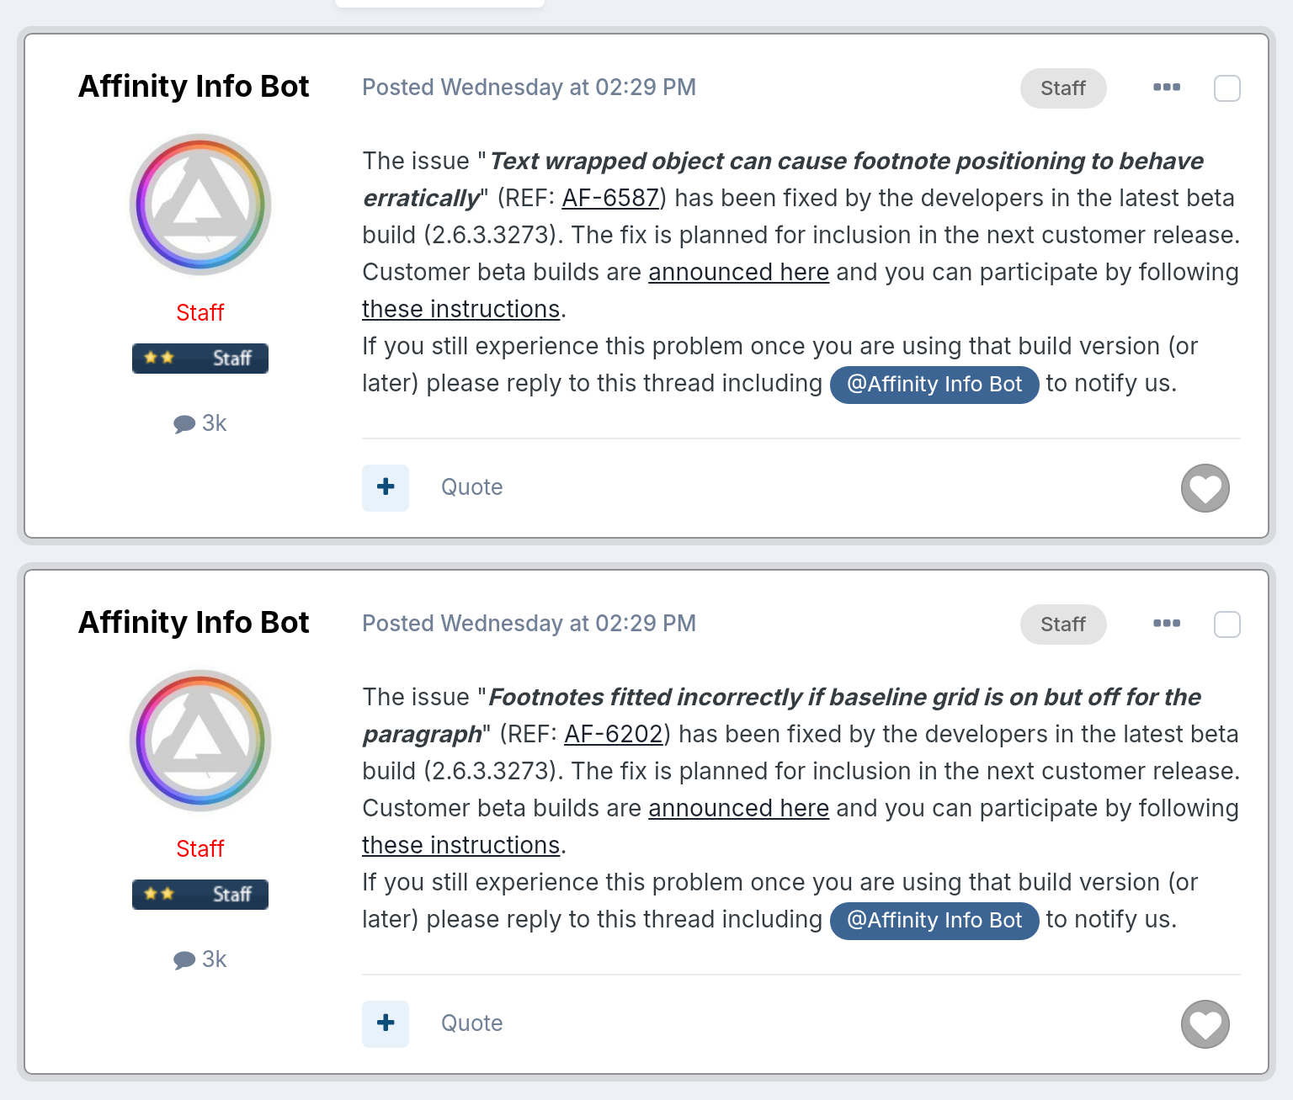Viewport: 1293px width, 1100px height.
Task: Open the AF-6587 reference link
Action: [x=610, y=198]
